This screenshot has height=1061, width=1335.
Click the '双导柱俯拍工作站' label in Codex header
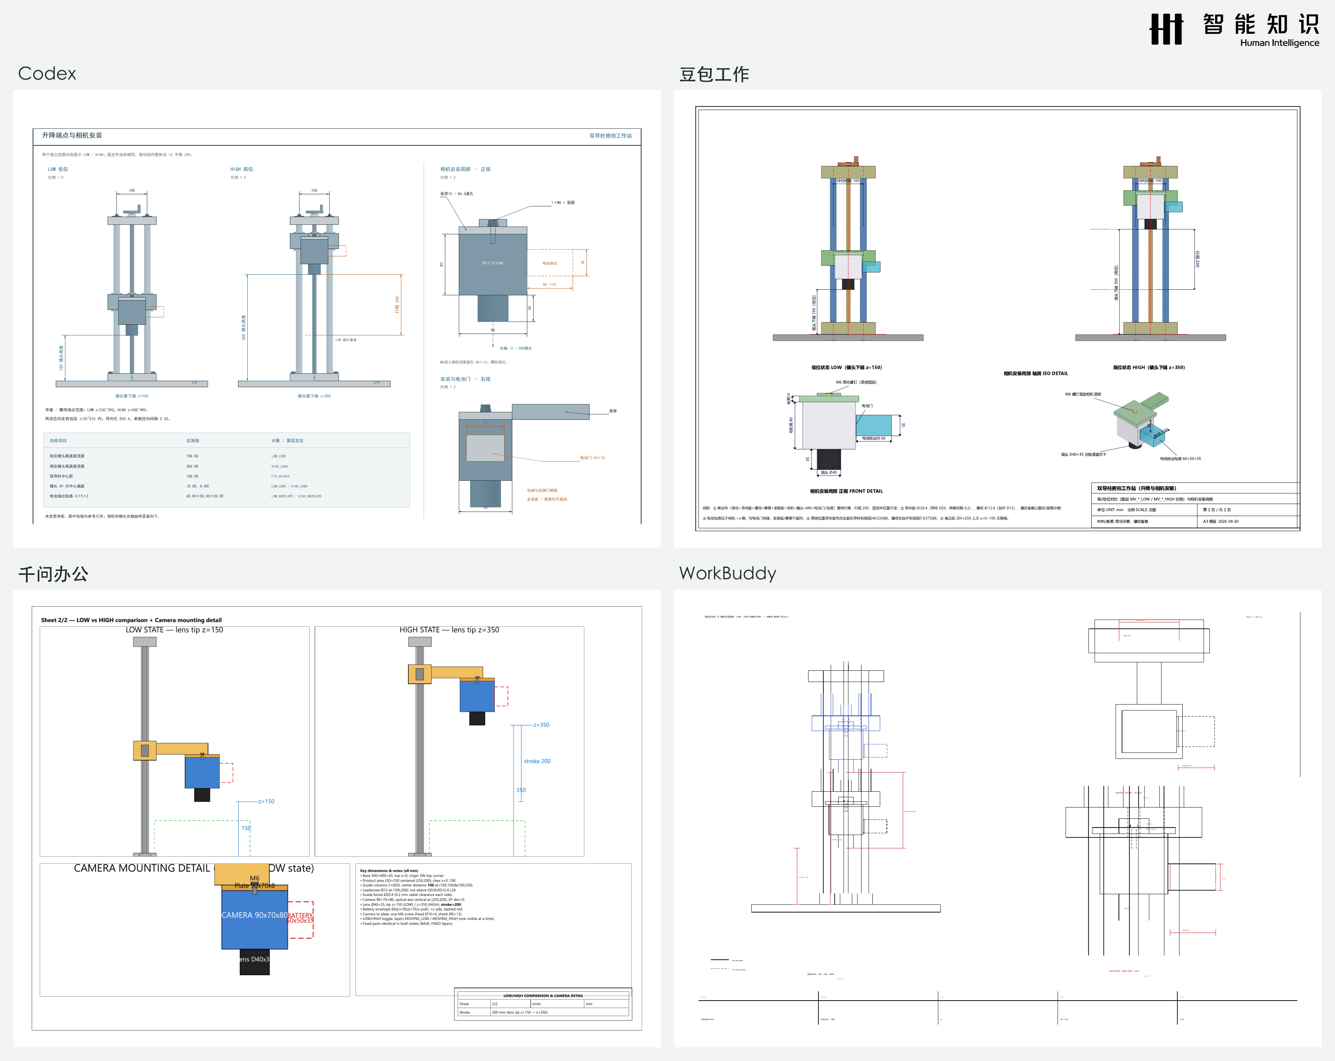610,135
